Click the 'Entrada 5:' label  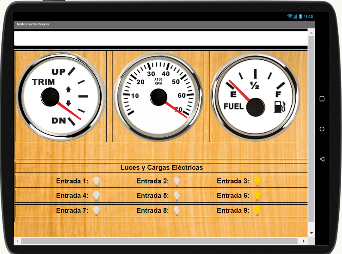(153, 196)
